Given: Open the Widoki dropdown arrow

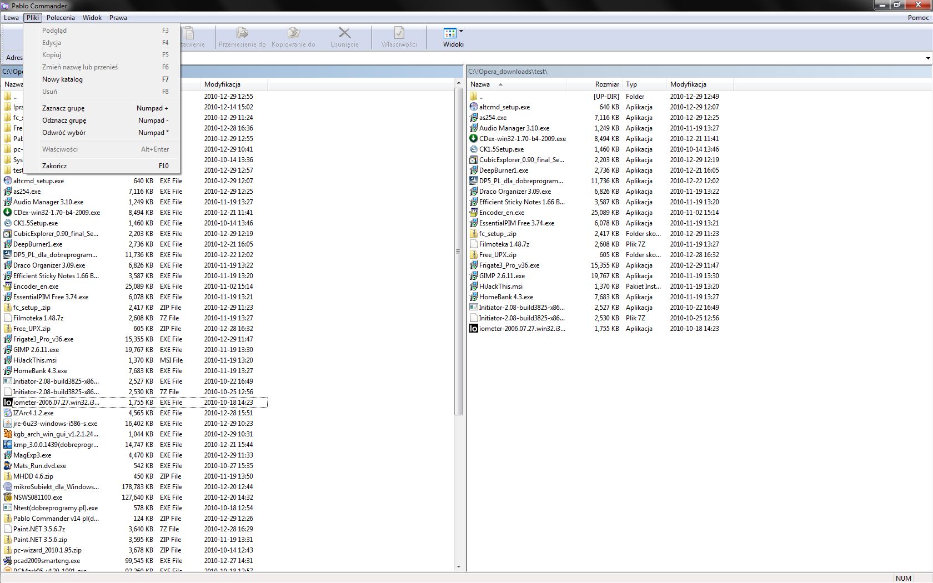Looking at the screenshot, I should click(x=461, y=31).
